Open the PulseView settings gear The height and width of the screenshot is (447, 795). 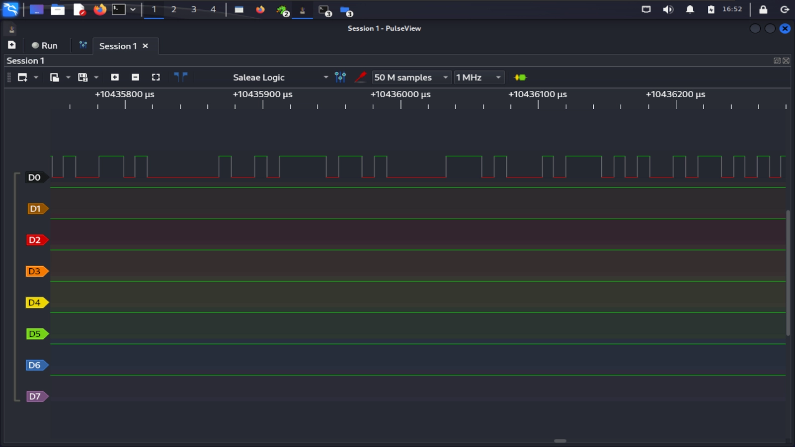[x=83, y=45]
